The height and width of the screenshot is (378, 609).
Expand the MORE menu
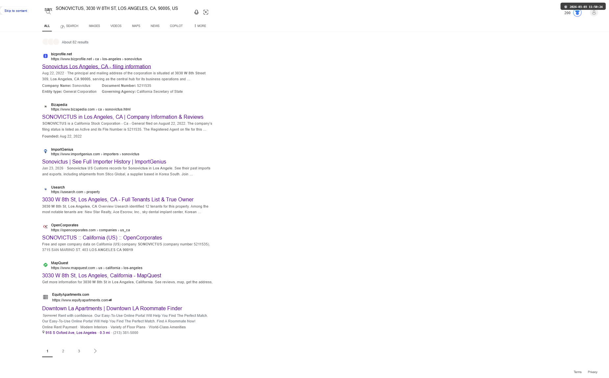[x=200, y=26]
